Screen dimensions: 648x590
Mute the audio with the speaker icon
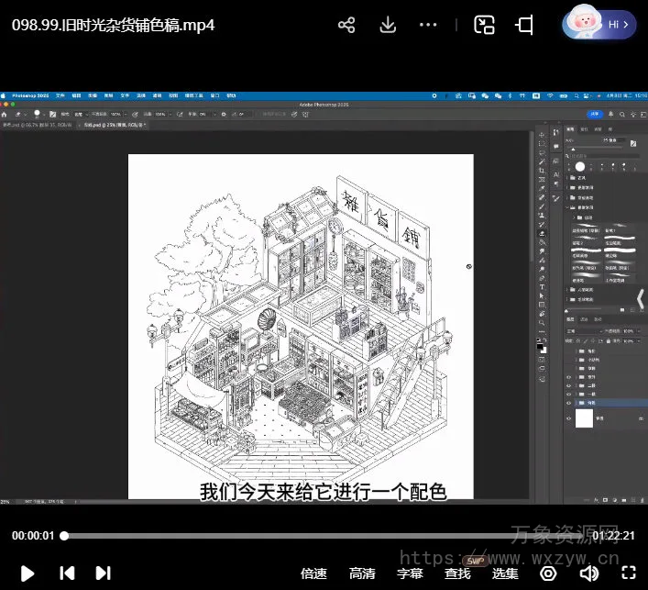[x=589, y=573]
